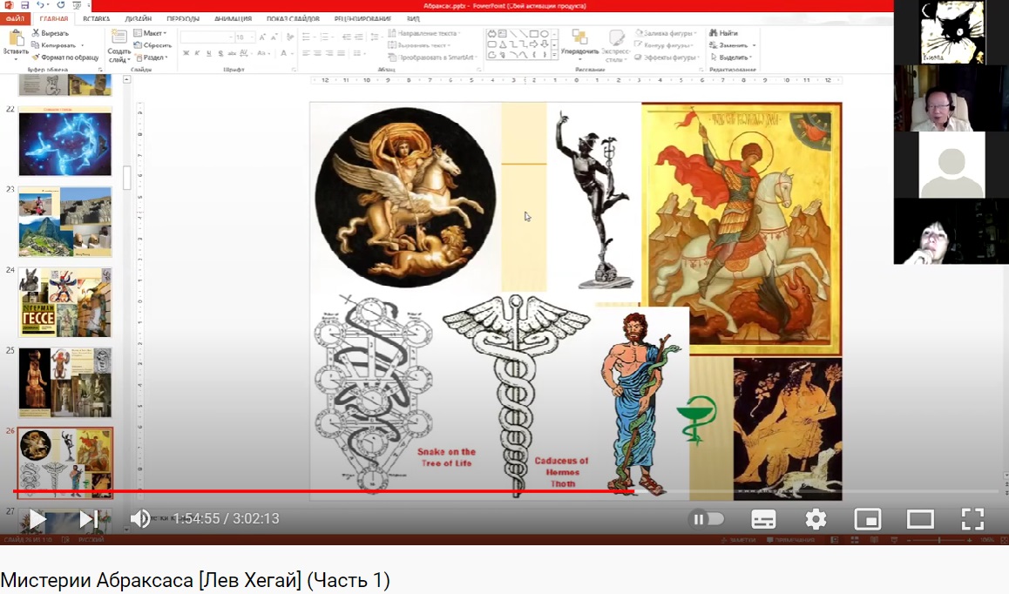
Task: Click the caduceus image on the slide
Action: point(516,395)
